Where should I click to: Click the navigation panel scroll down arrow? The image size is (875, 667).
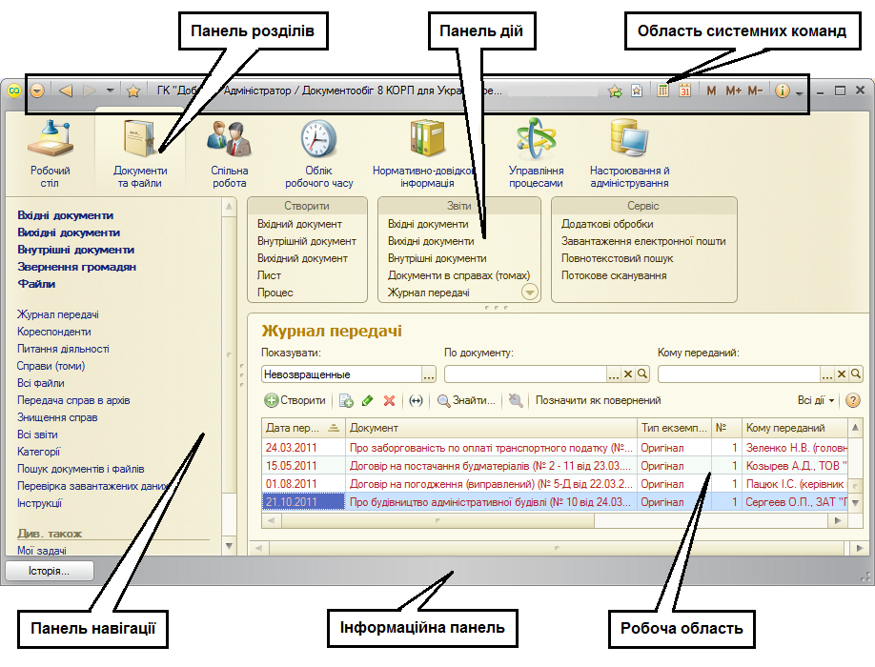tap(229, 546)
